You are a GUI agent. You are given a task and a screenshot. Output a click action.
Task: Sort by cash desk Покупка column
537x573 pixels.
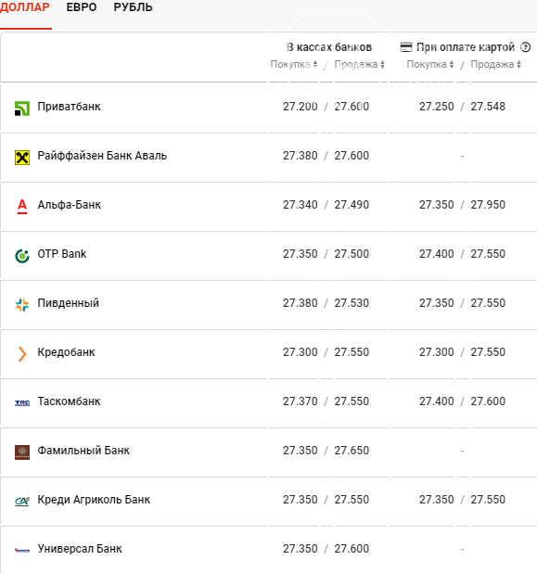tap(294, 64)
